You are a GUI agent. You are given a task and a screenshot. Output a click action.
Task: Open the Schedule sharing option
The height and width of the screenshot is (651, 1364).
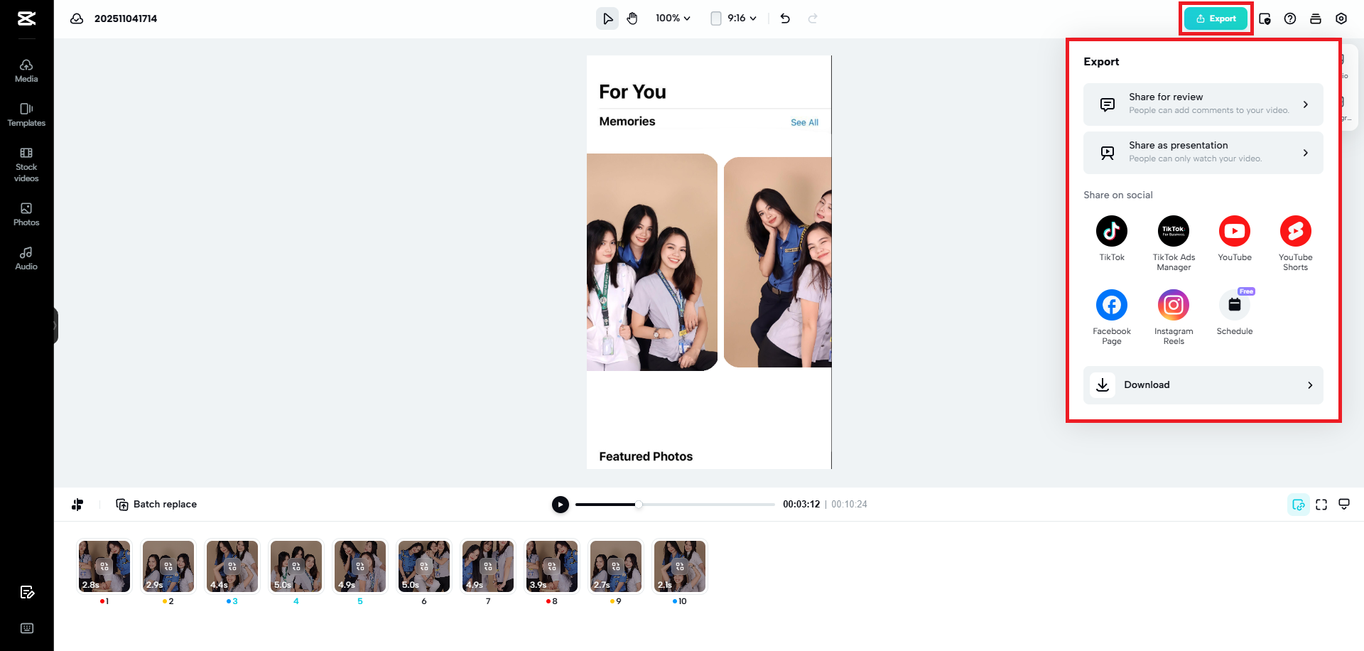coord(1234,304)
